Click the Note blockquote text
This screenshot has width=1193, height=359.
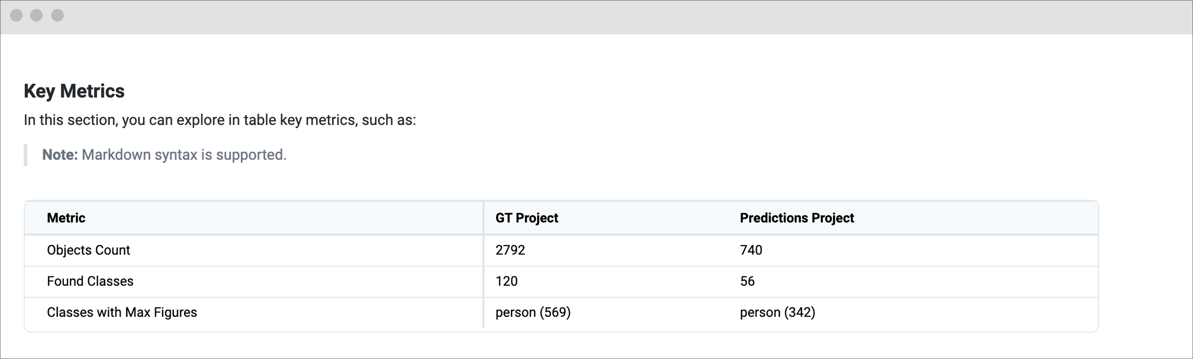pos(164,154)
